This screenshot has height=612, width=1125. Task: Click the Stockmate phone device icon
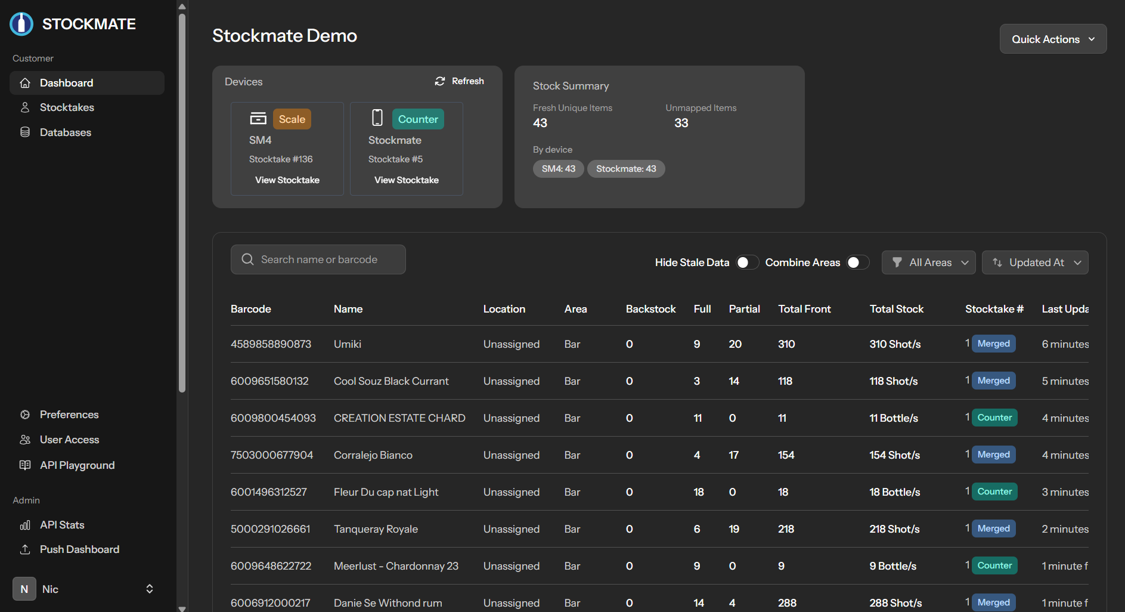pos(377,118)
